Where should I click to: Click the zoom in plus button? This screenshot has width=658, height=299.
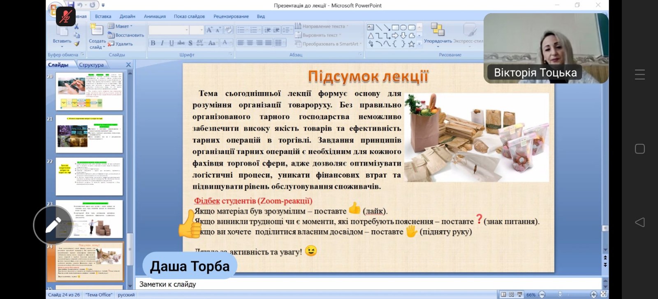click(593, 294)
